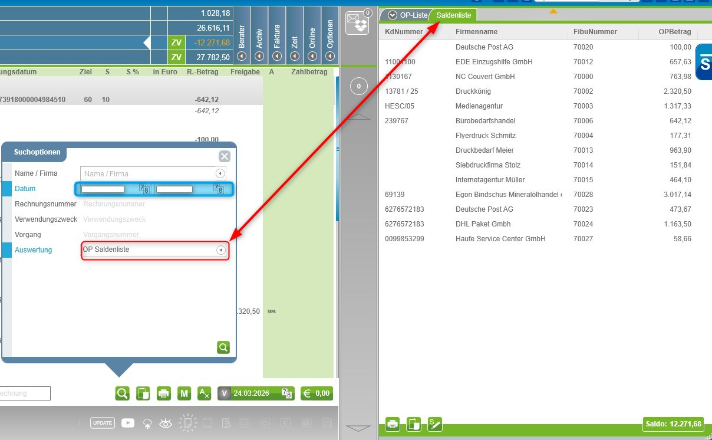Click the cloud upload icon

click(147, 423)
